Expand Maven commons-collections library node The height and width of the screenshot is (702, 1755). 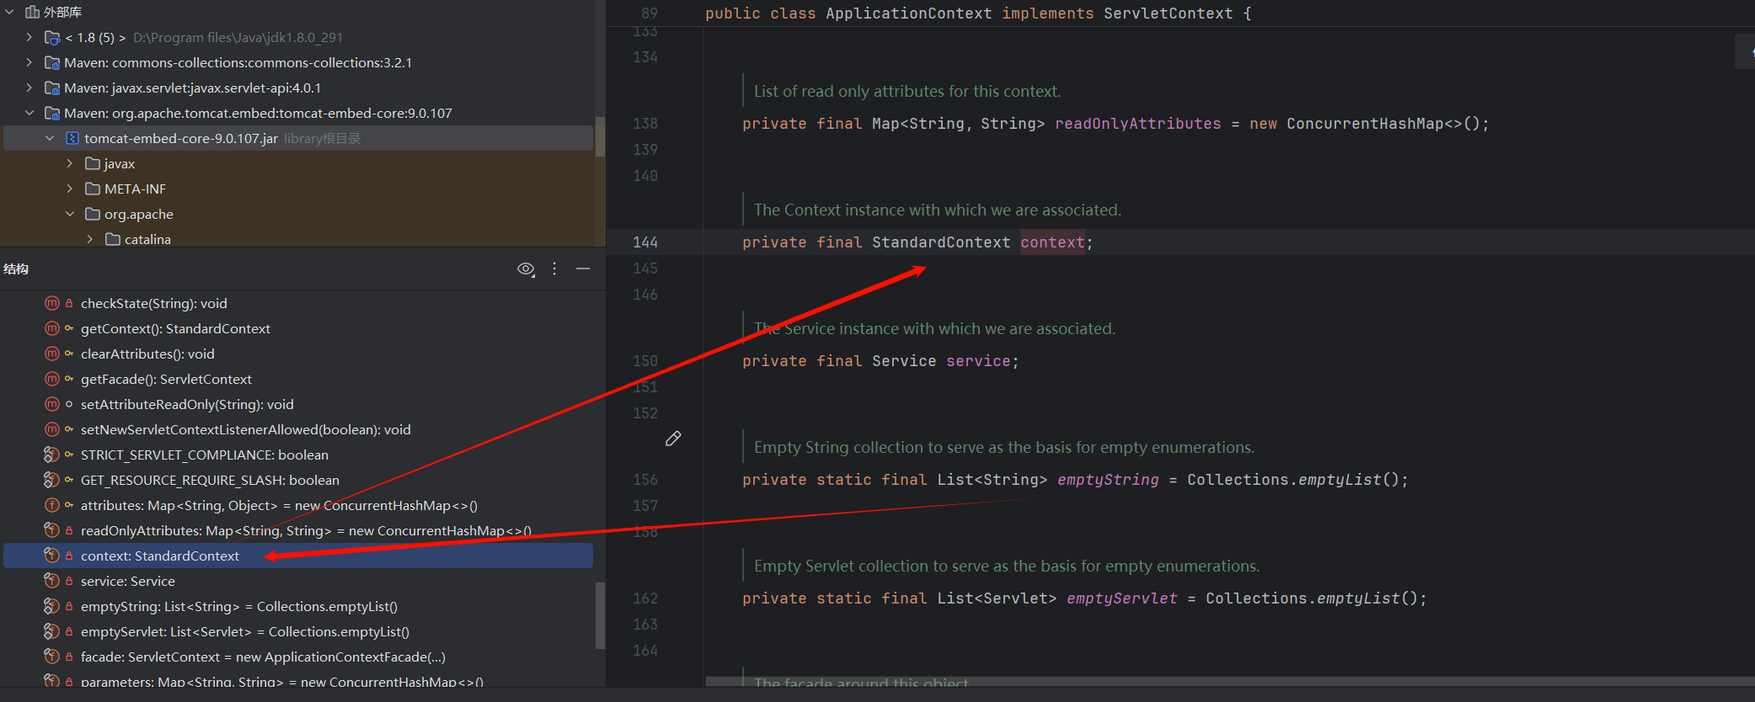(29, 62)
